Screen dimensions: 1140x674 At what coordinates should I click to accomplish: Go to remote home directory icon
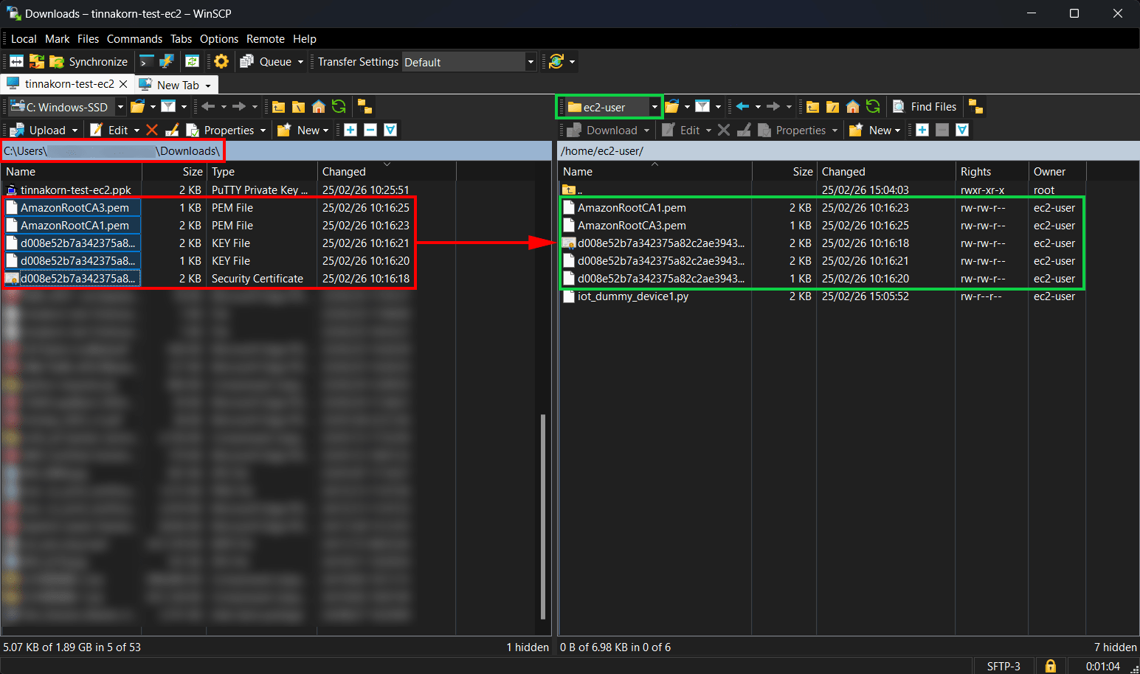pos(852,107)
